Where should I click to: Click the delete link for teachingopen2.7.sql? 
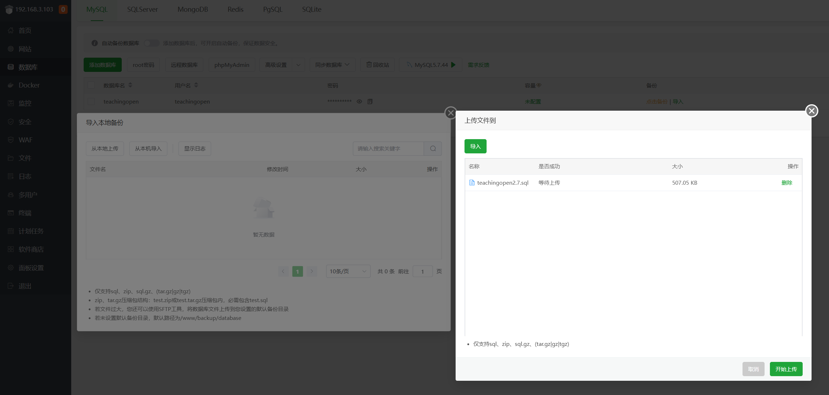tap(787, 183)
